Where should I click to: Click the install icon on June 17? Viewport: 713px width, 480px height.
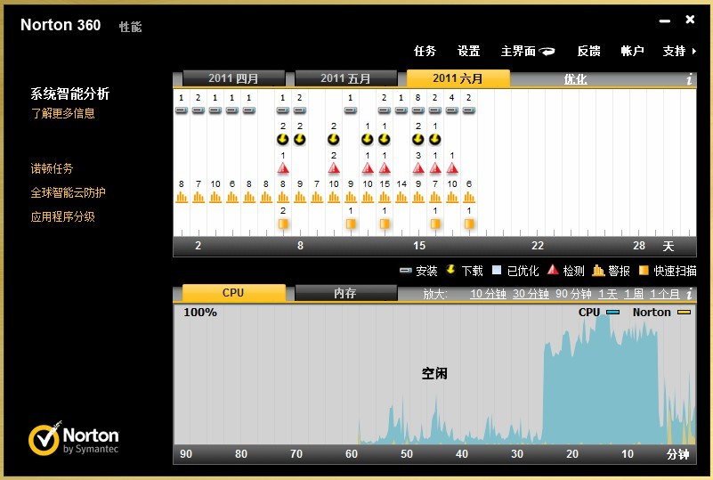(451, 110)
